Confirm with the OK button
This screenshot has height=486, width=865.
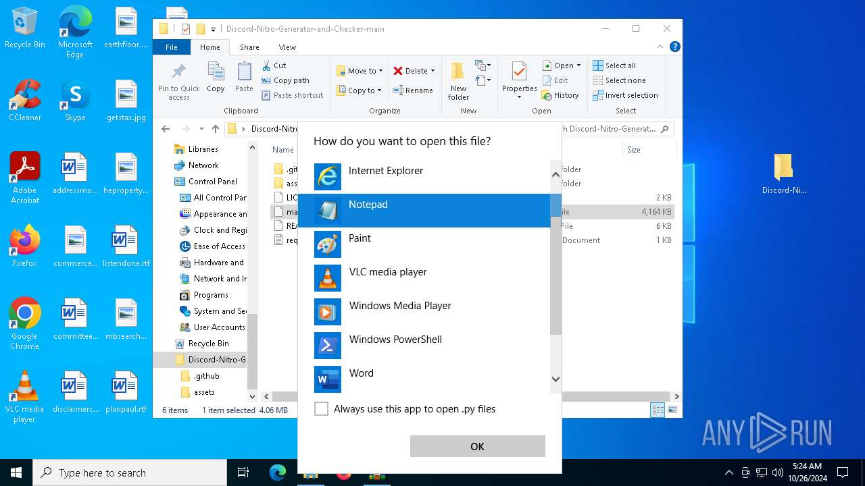[477, 446]
